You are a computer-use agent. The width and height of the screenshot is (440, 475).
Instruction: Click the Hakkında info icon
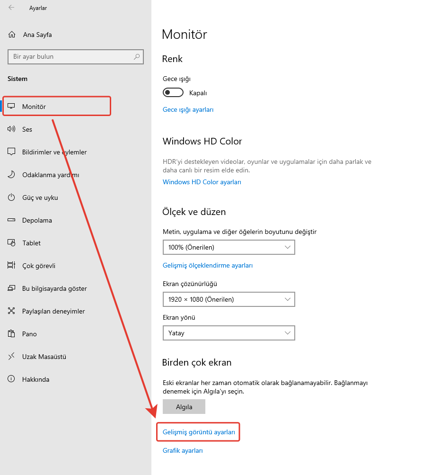pyautogui.click(x=12, y=379)
